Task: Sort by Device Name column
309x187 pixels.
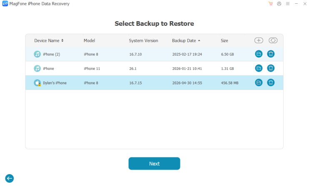Action: pos(49,40)
